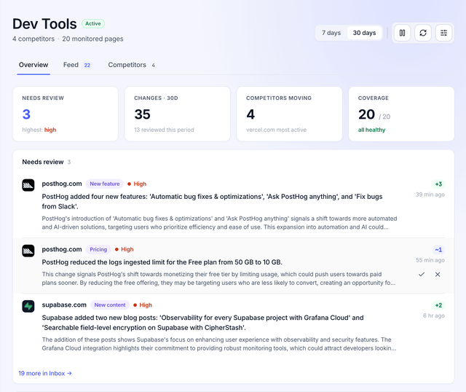Expand Supabase new blog posts item
This screenshot has height=392, width=466.
[x=233, y=326]
